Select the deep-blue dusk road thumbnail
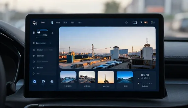Image resolution: width=188 pixels, height=108 pixels. click(x=125, y=77)
